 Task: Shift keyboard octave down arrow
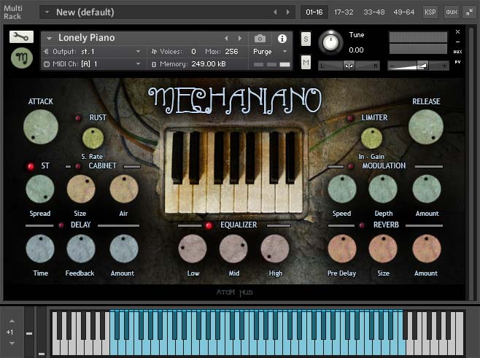click(x=12, y=343)
